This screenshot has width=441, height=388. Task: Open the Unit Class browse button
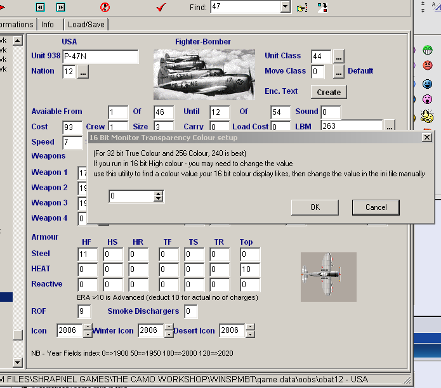339,56
